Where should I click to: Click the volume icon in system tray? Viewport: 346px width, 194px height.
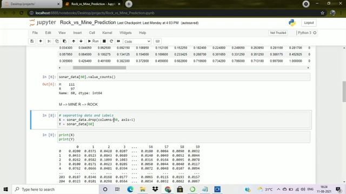303,189
